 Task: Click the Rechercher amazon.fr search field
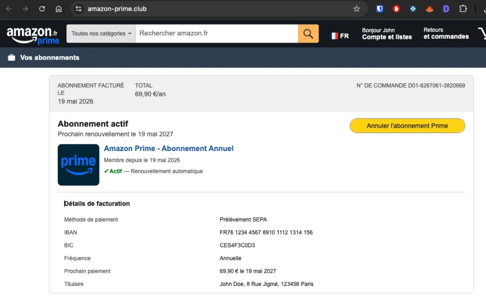pos(216,34)
